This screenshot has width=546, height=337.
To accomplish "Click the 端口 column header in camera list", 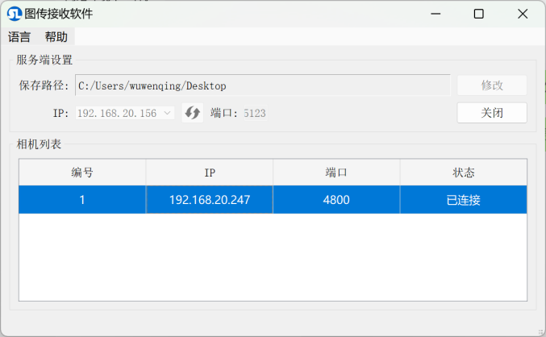I will pyautogui.click(x=336, y=173).
